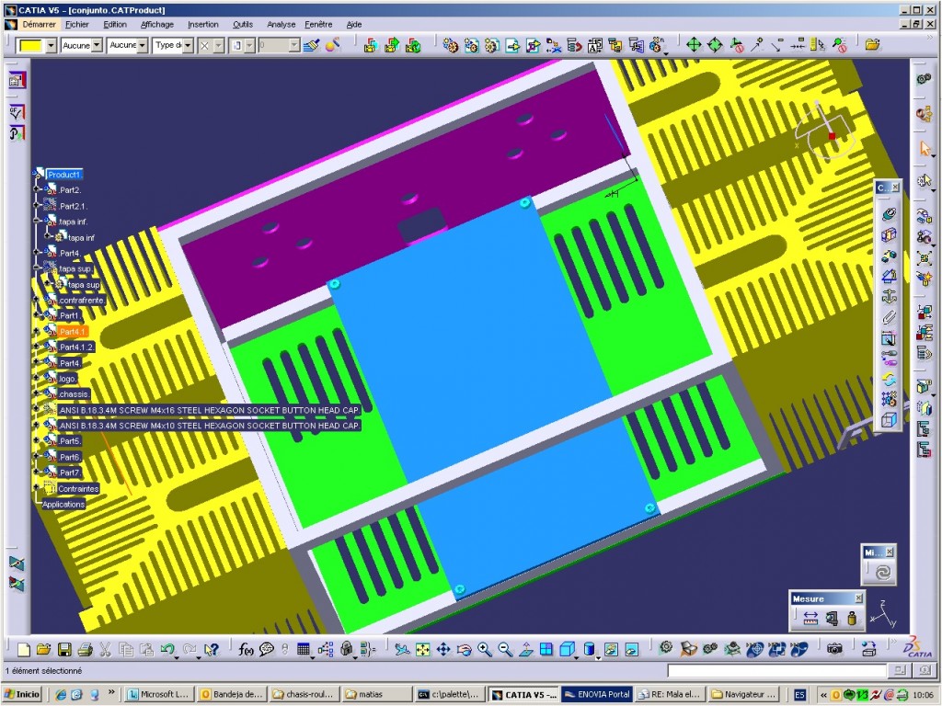Click the Inicio start button
942x706 pixels.
coord(23,695)
